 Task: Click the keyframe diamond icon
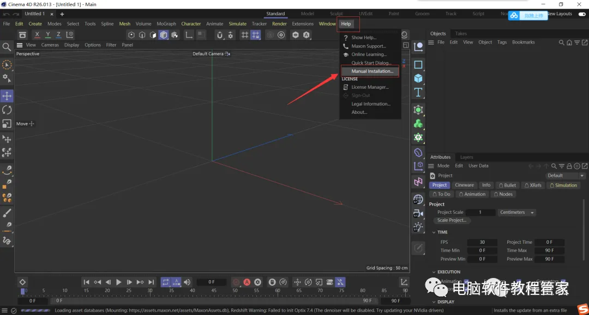click(x=22, y=282)
